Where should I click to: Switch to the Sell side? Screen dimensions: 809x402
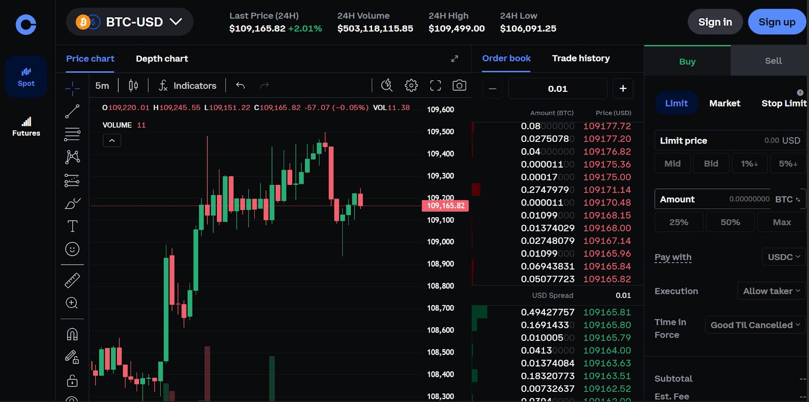coord(773,61)
